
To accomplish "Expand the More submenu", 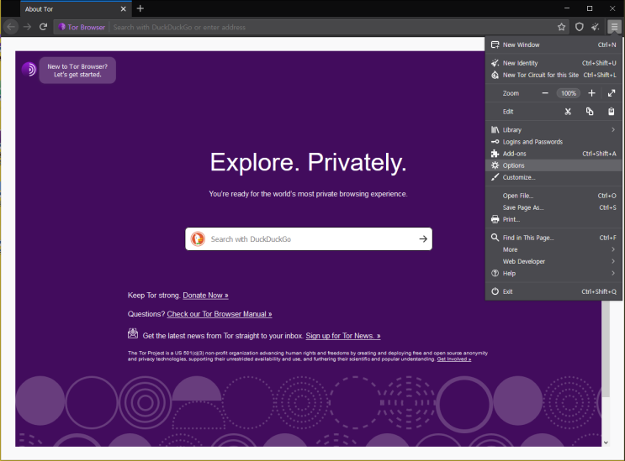I will pyautogui.click(x=553, y=249).
